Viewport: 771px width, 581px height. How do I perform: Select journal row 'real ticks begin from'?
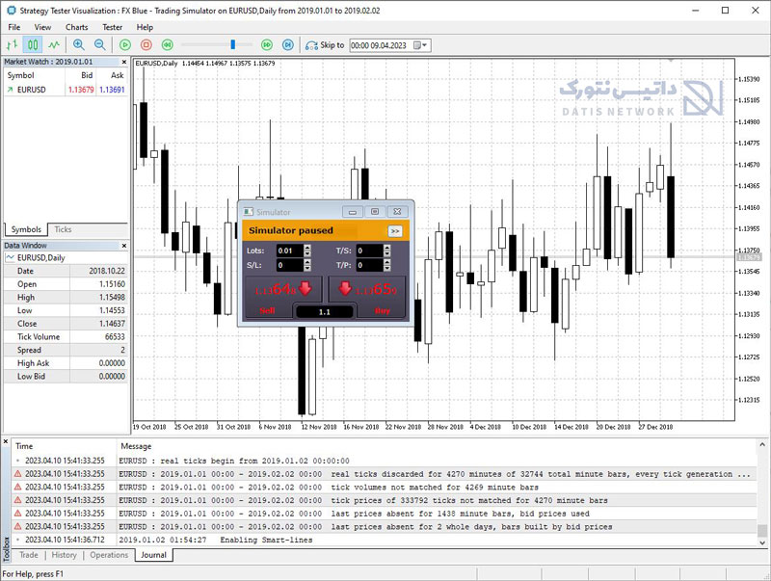point(384,462)
